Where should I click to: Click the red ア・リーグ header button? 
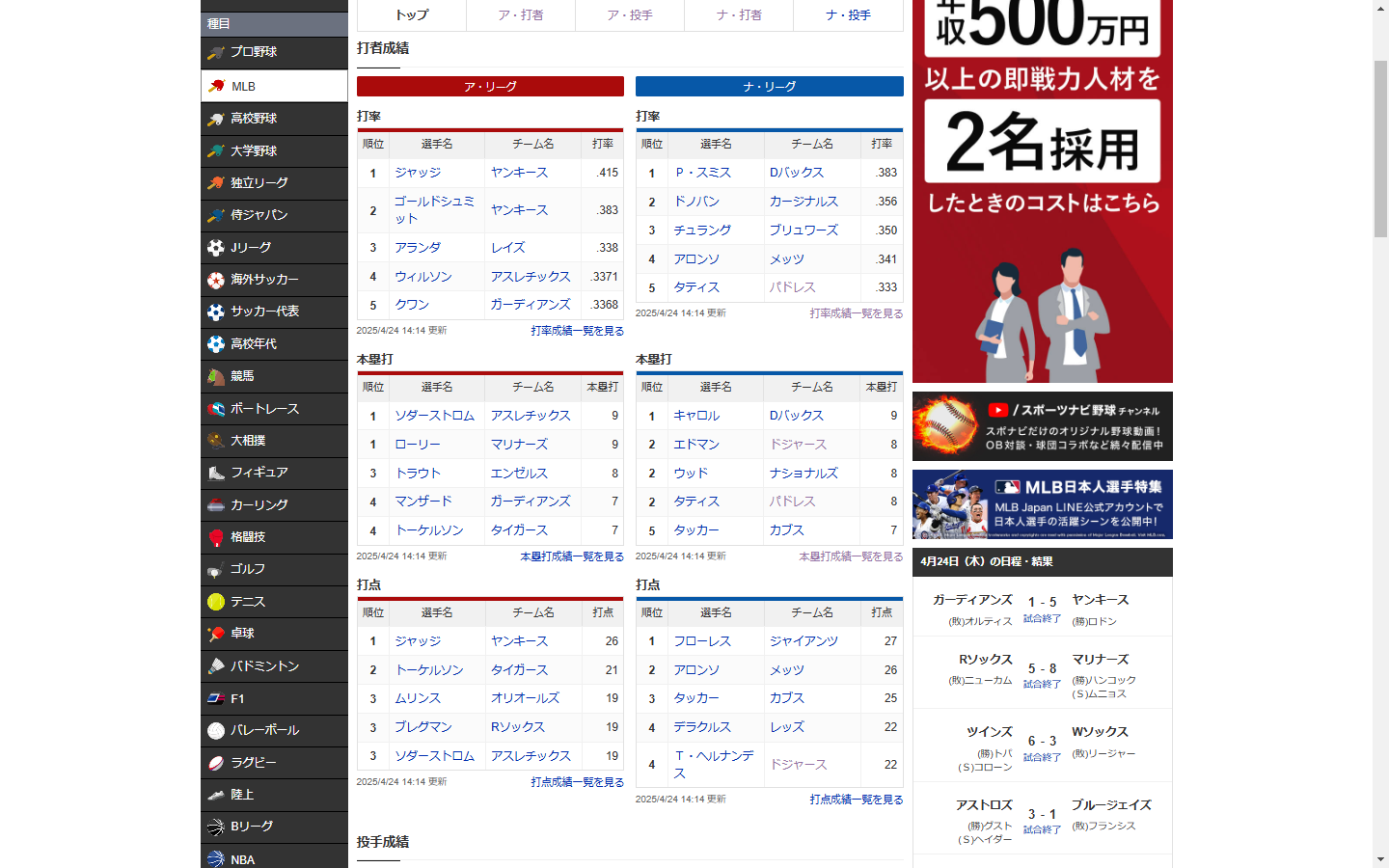click(490, 87)
